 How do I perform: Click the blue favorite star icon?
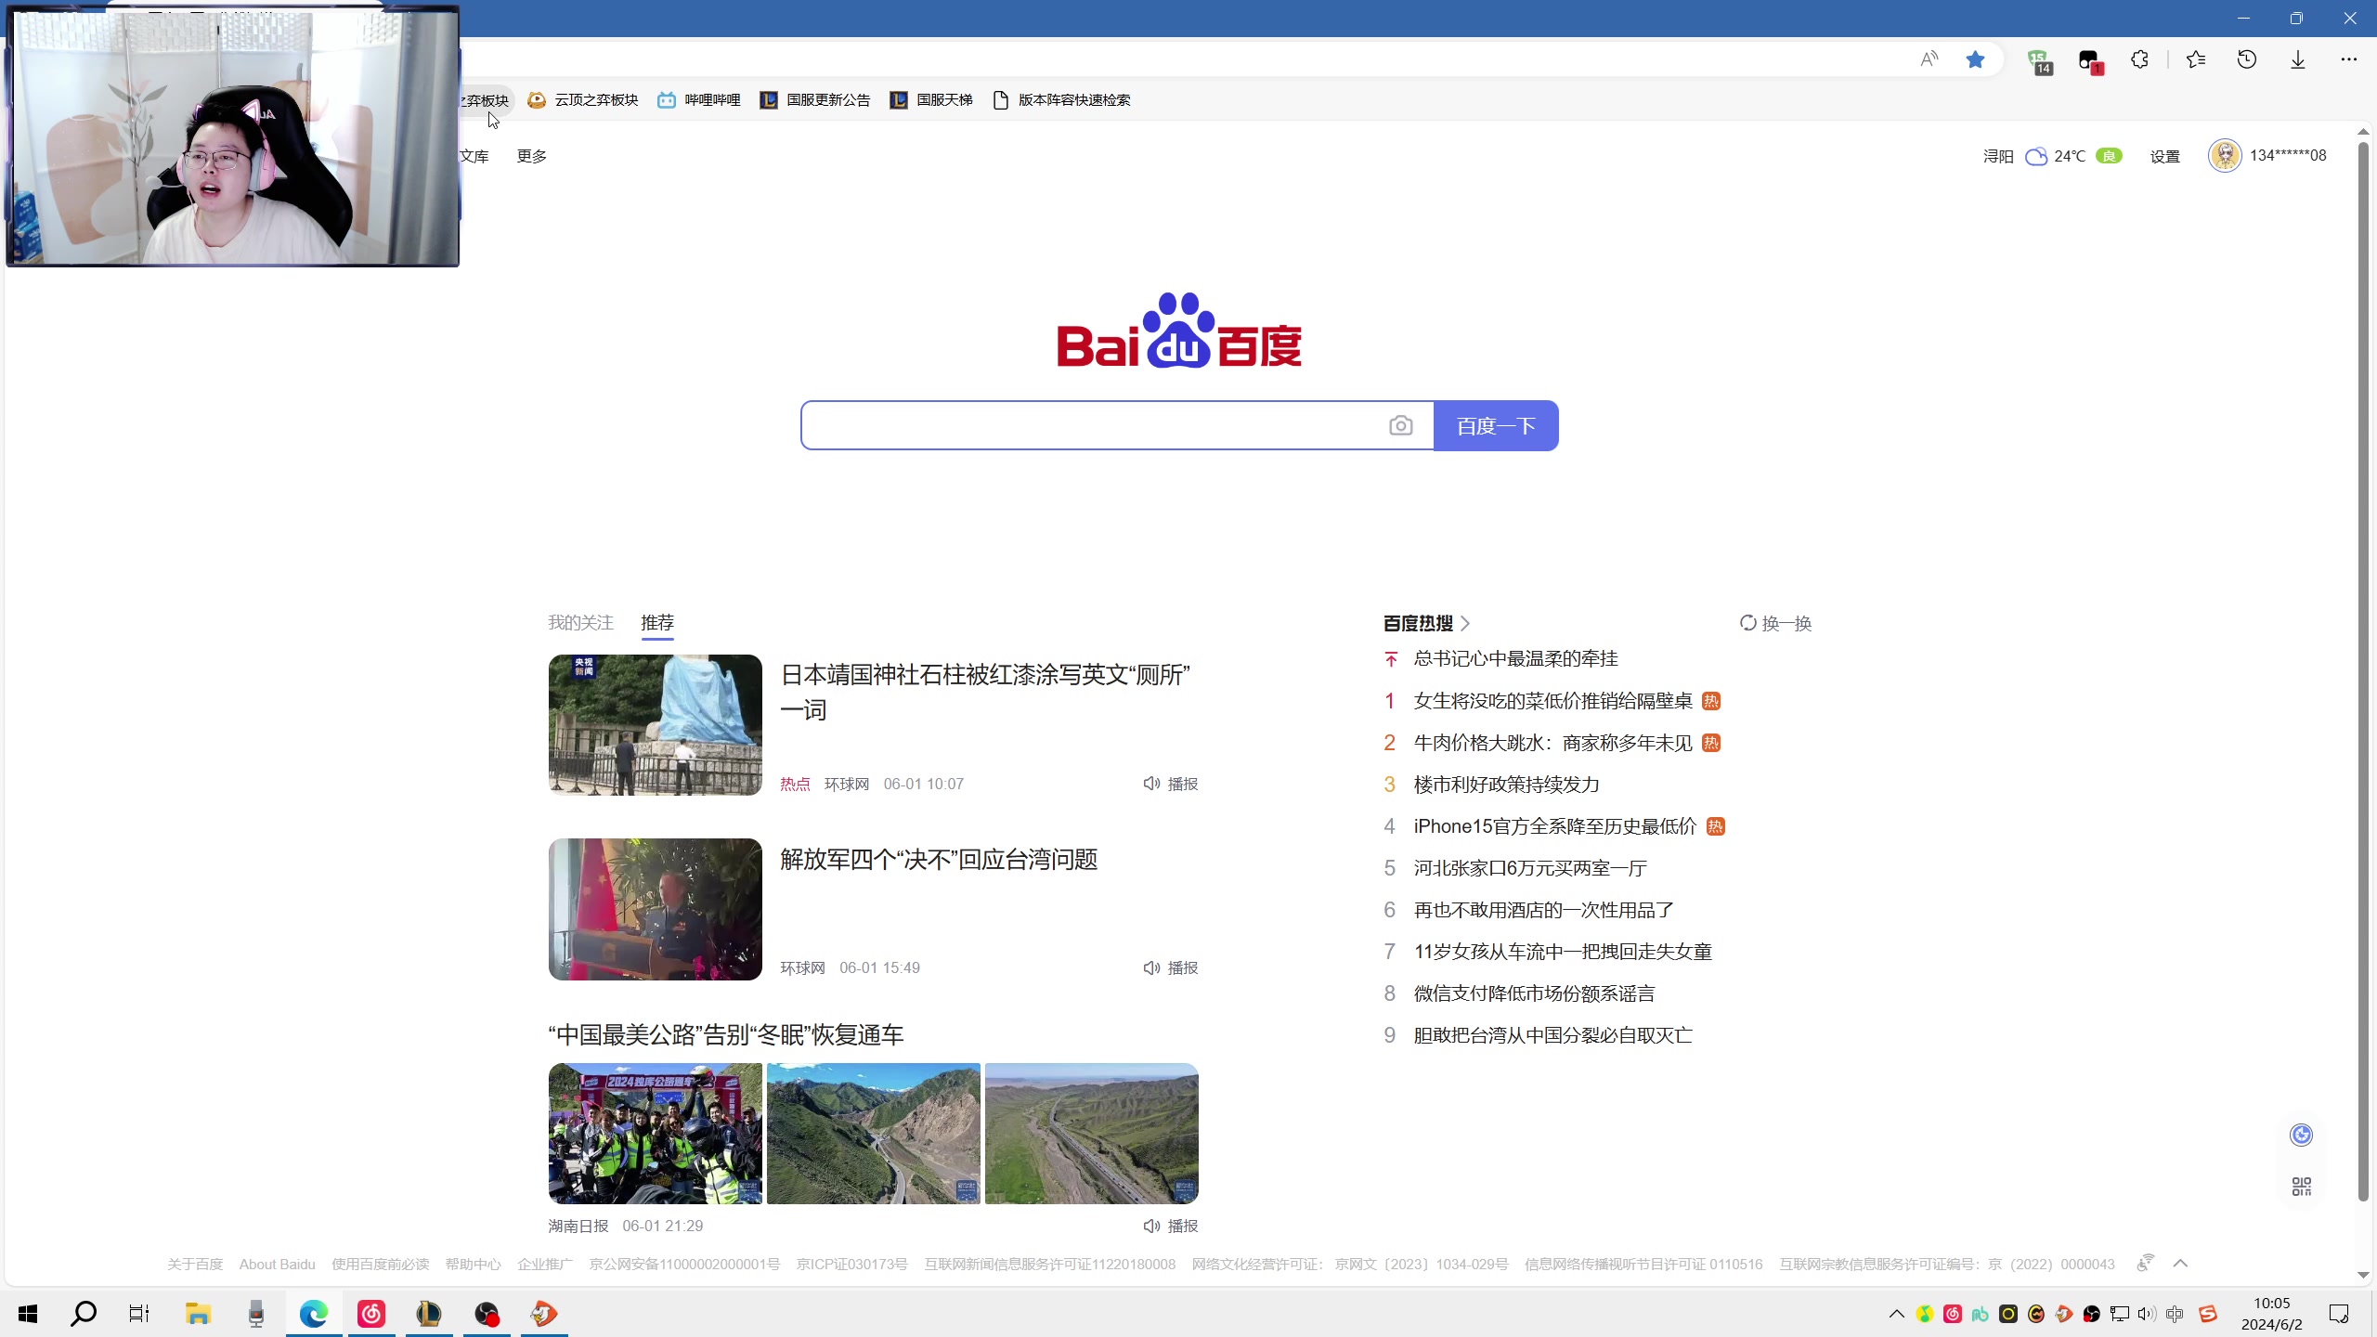click(1975, 59)
